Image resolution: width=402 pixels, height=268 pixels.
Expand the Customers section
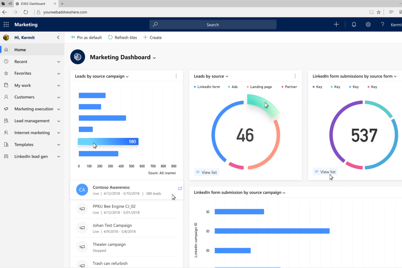59,98
